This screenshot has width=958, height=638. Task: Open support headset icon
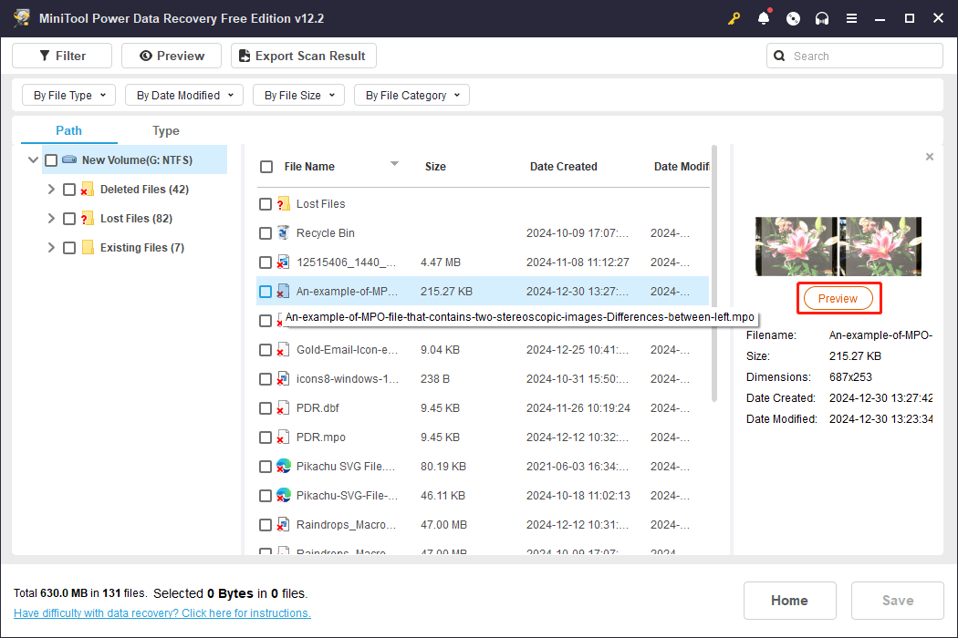pos(822,18)
